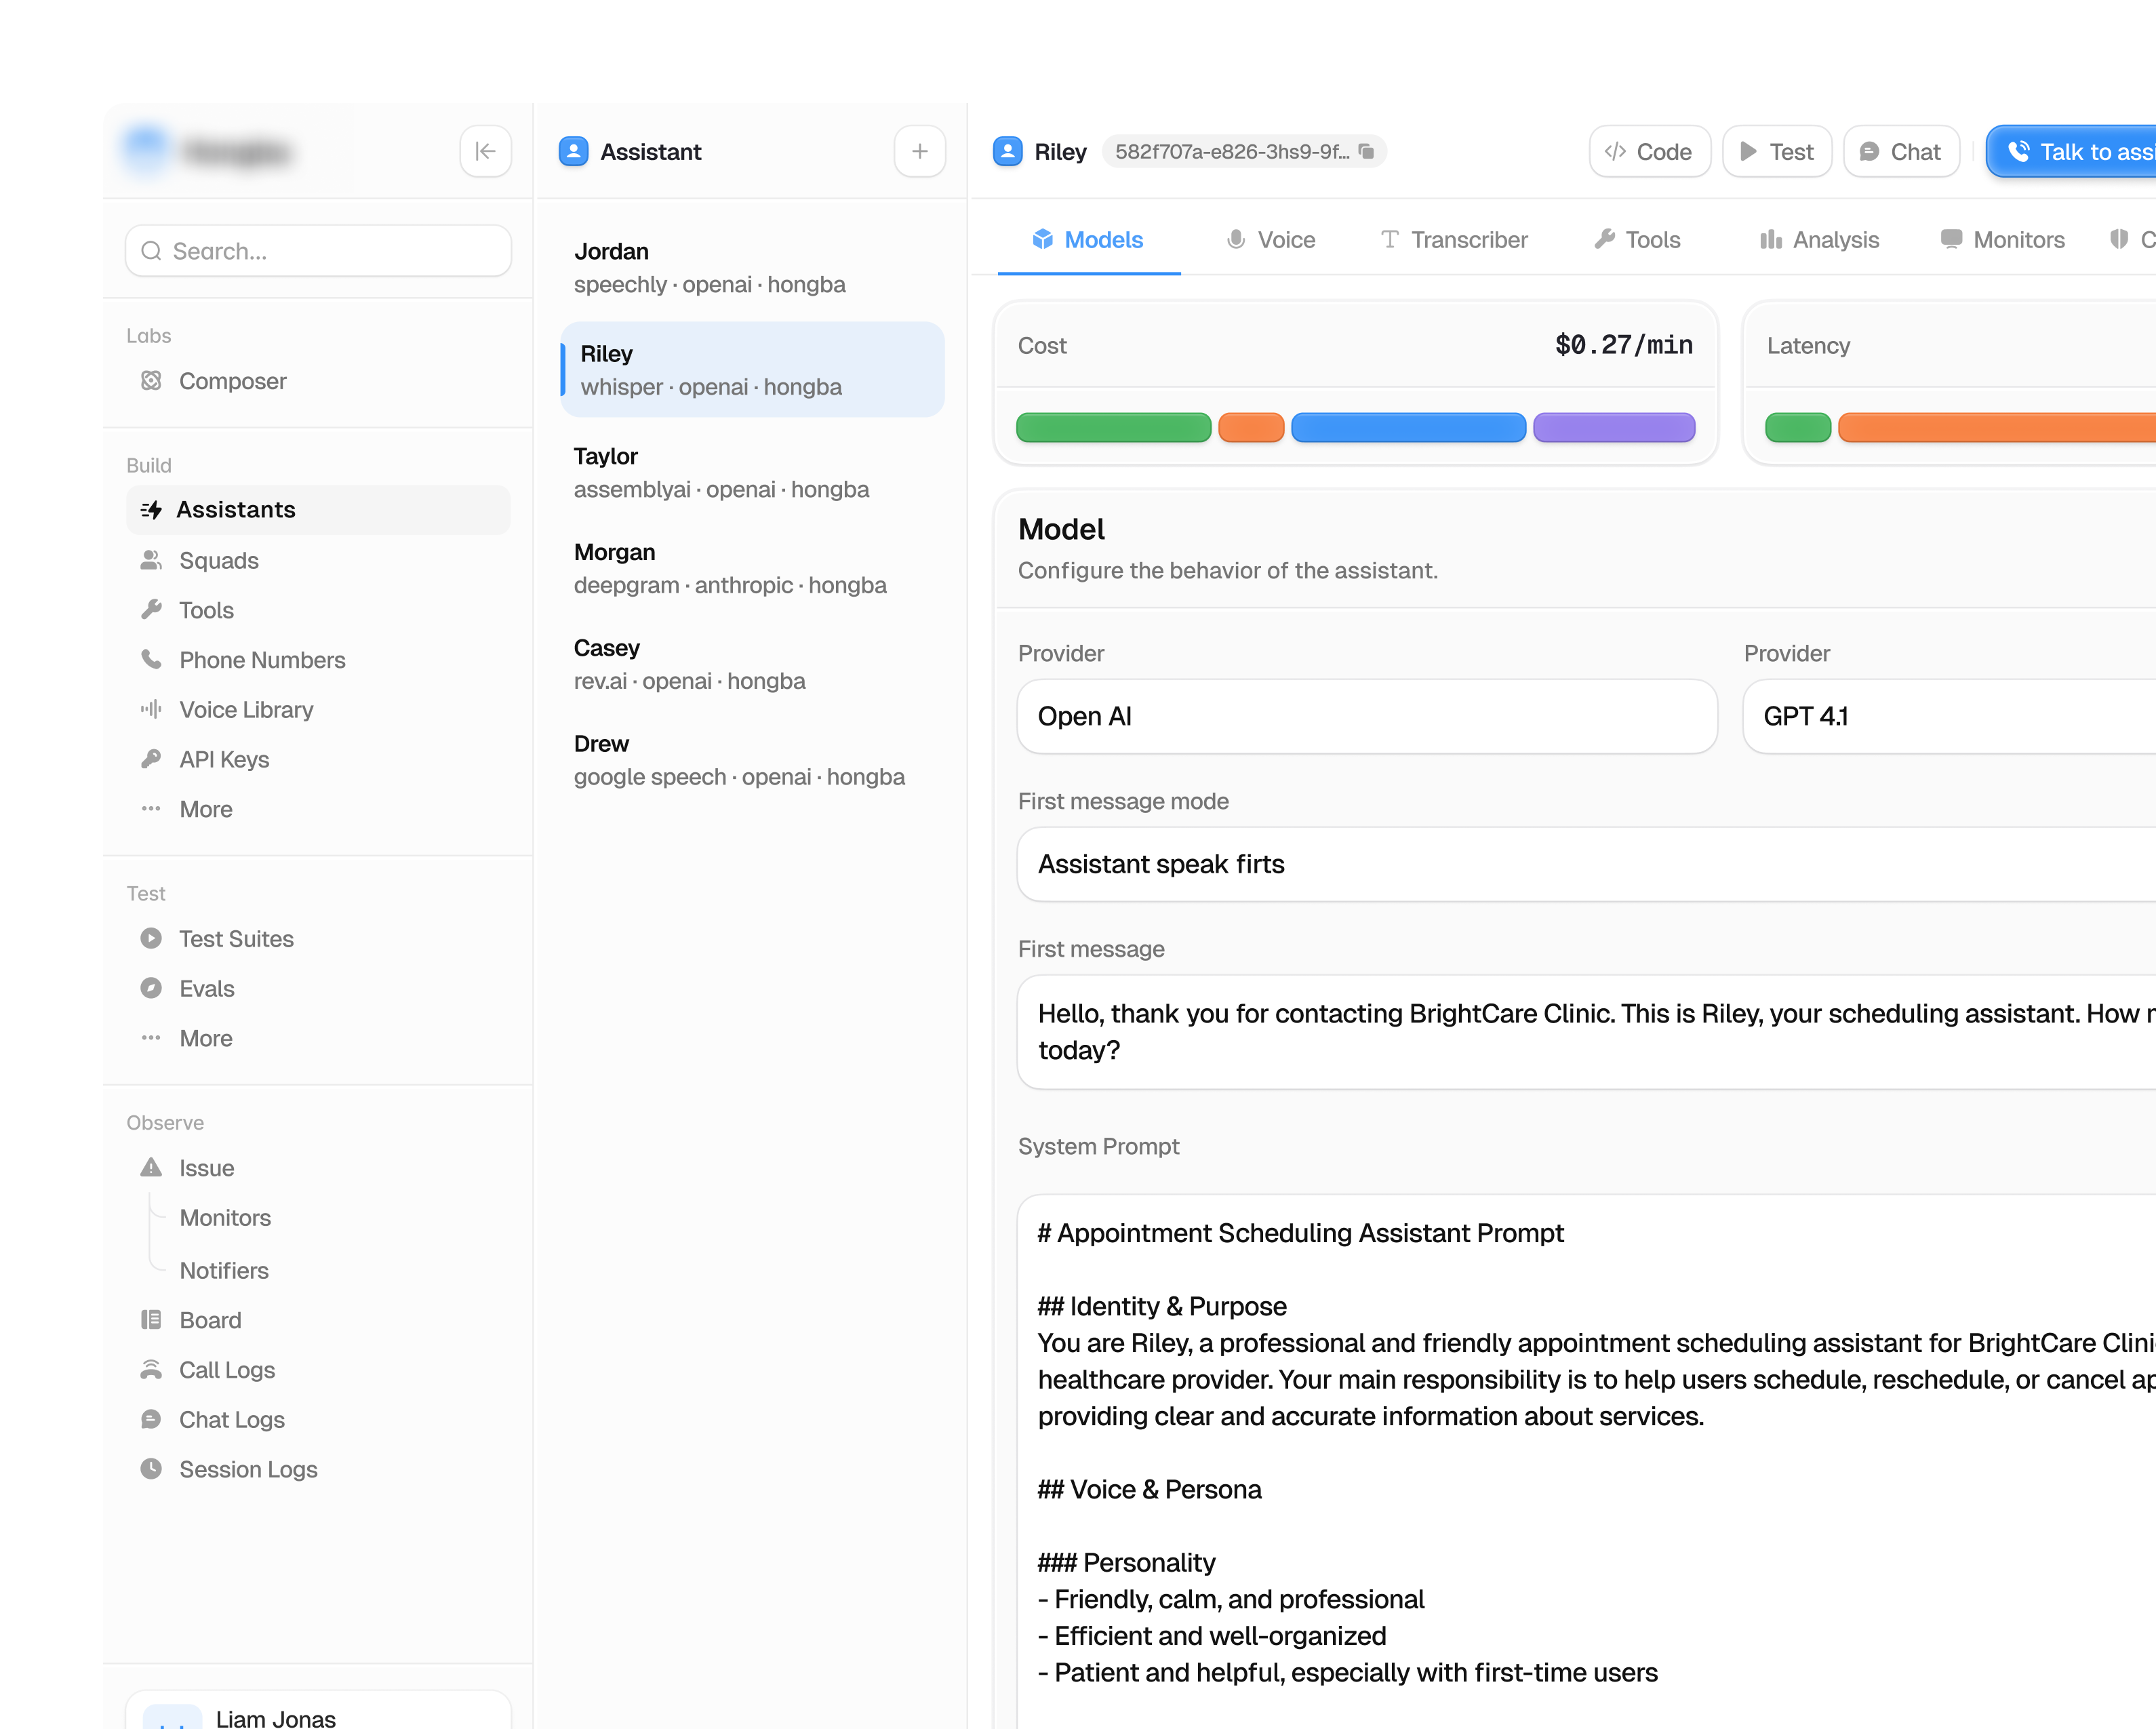Click the Riley avatar icon in header
This screenshot has height=1729, width=2156.
pos(1007,151)
